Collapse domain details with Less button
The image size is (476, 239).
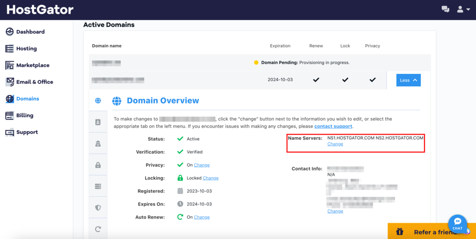point(408,80)
